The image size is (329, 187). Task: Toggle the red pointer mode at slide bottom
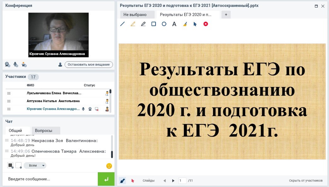click(x=132, y=180)
